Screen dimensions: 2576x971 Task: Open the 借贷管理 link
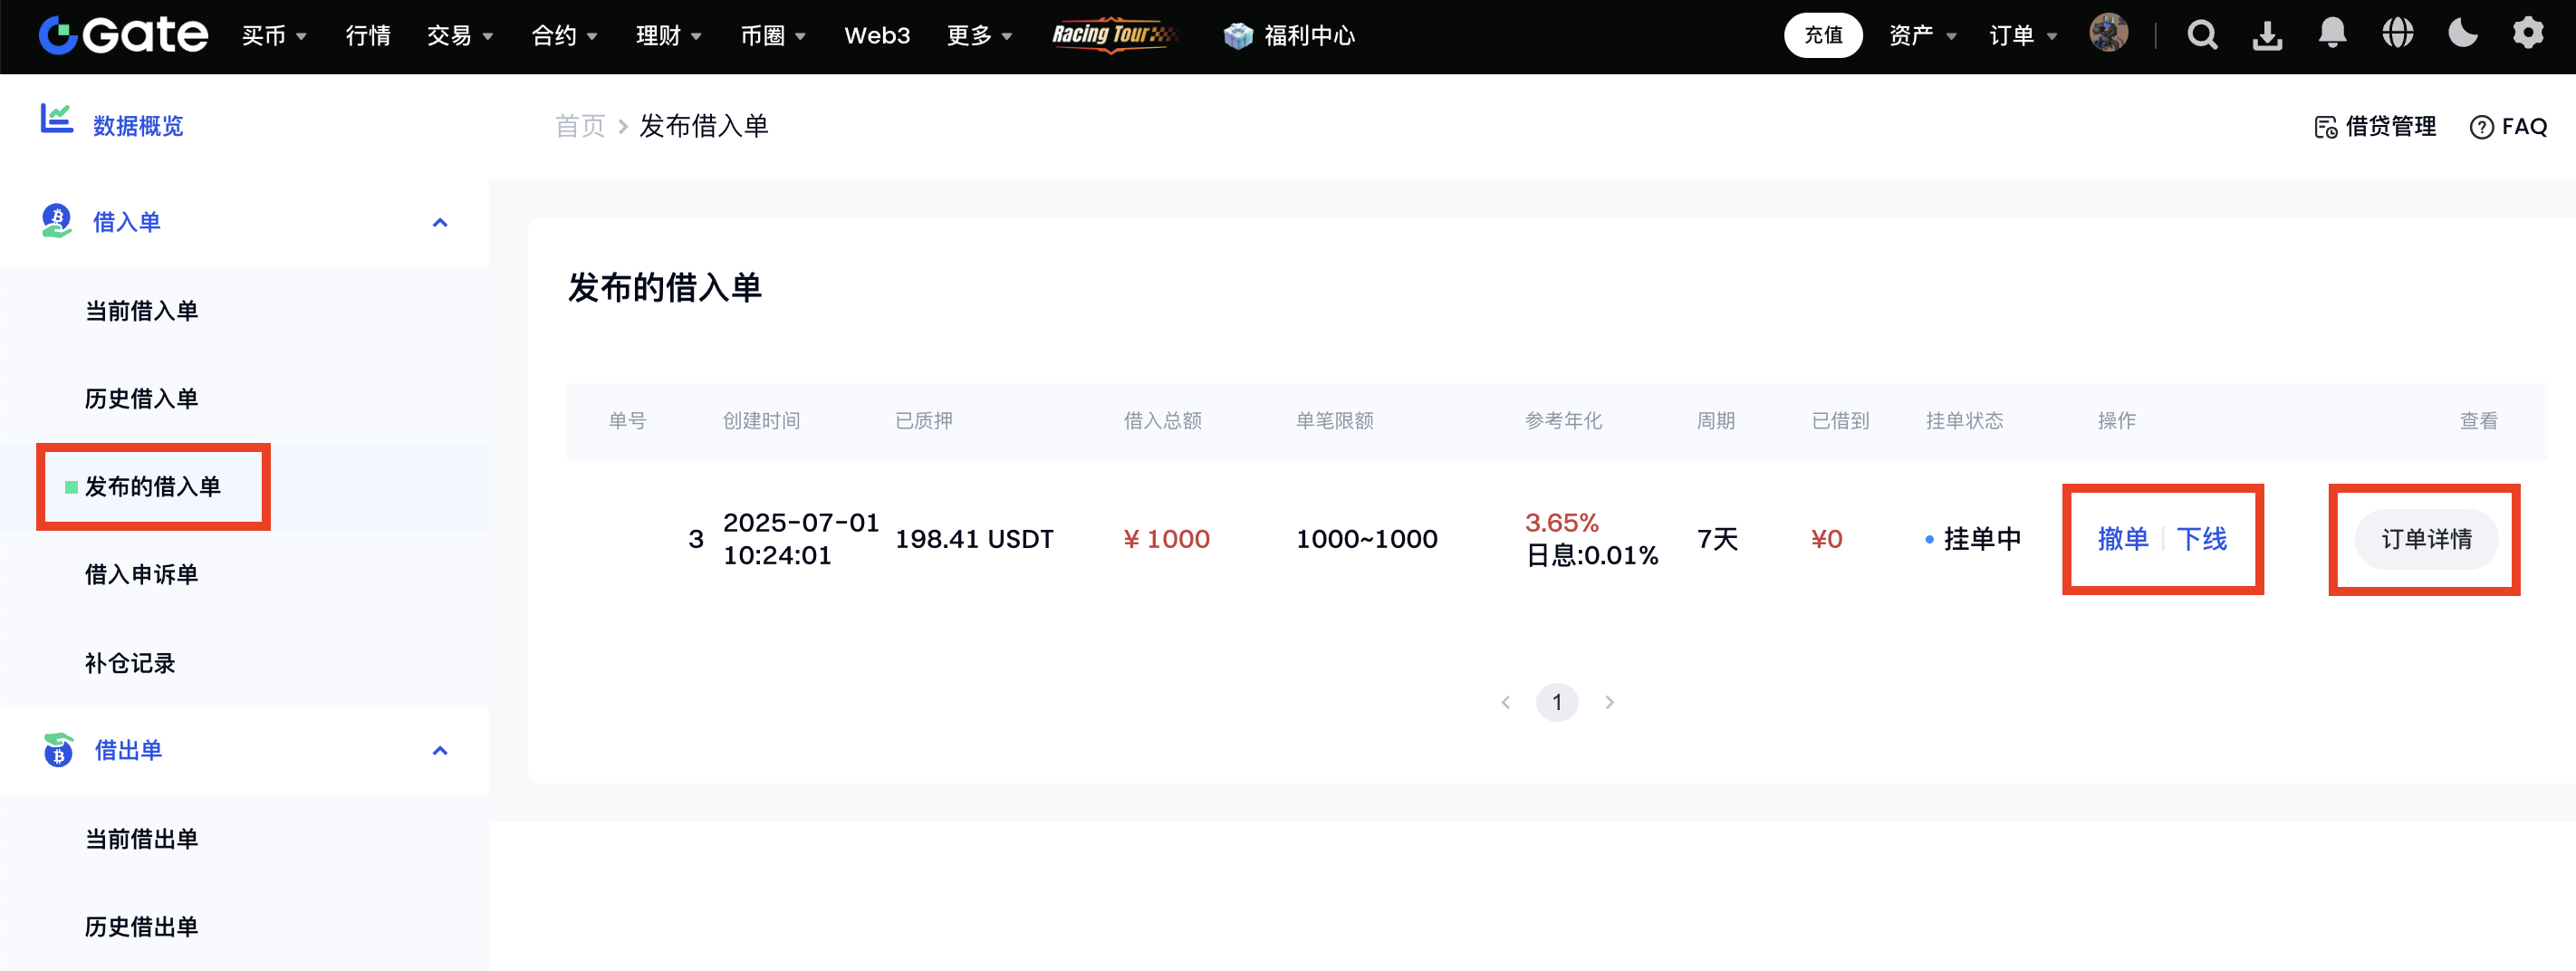pos(2375,127)
